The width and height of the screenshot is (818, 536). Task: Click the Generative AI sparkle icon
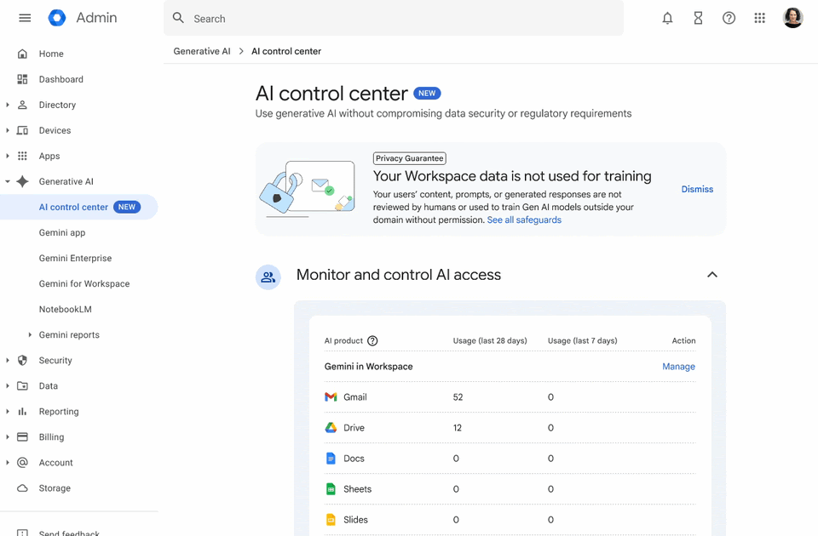click(22, 181)
